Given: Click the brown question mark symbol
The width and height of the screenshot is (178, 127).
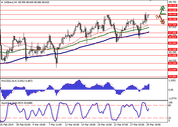Looking at the screenshot, I should 156,17.
